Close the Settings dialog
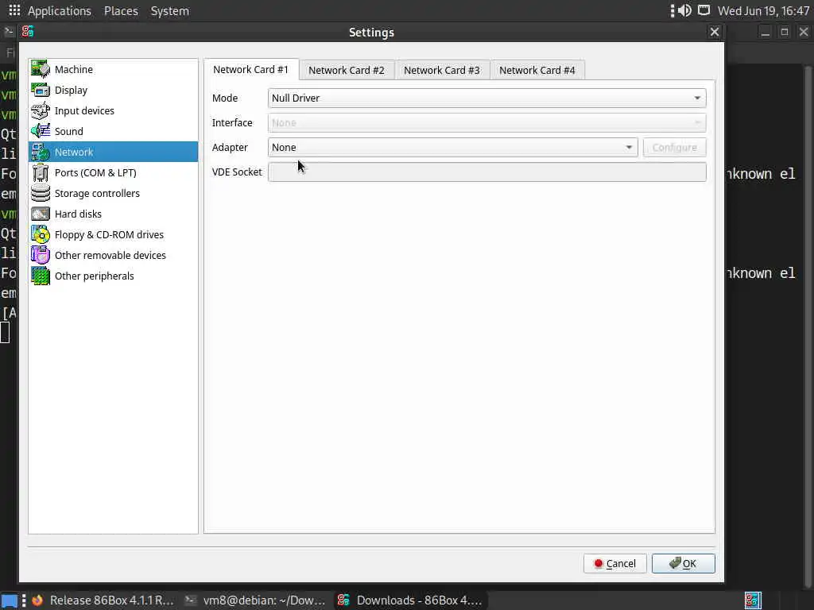The image size is (814, 610). [x=715, y=32]
